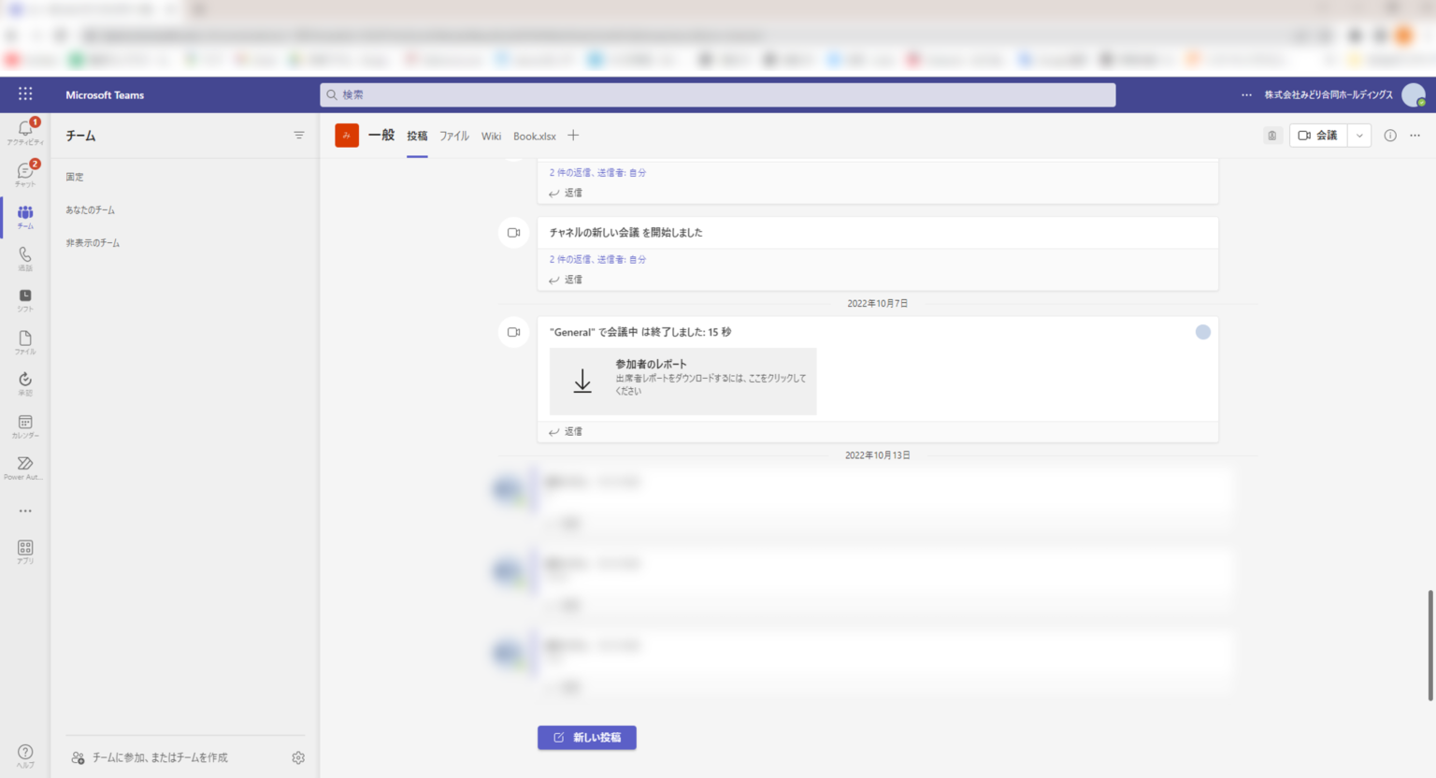The width and height of the screenshot is (1436, 778).
Task: Open the Book.xlsx tab
Action: point(535,136)
